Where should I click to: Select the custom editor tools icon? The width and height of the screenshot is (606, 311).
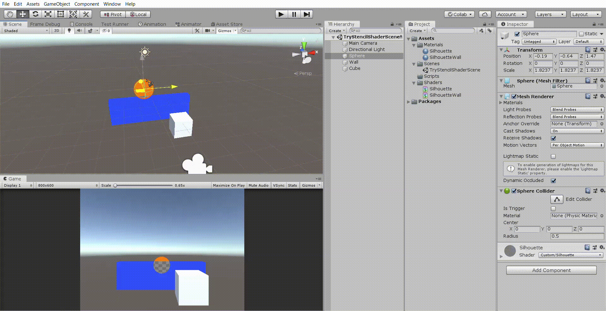(86, 14)
